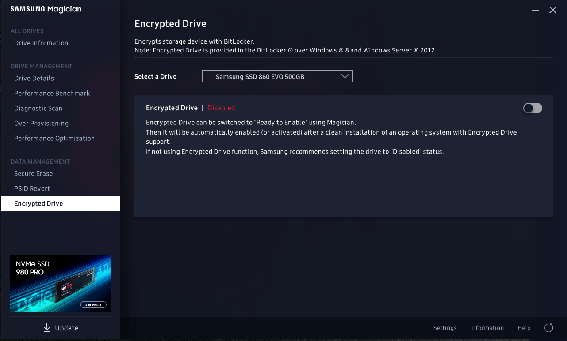The width and height of the screenshot is (567, 341).
Task: Click the DATA MANAGEMENT section header
Action: [40, 161]
